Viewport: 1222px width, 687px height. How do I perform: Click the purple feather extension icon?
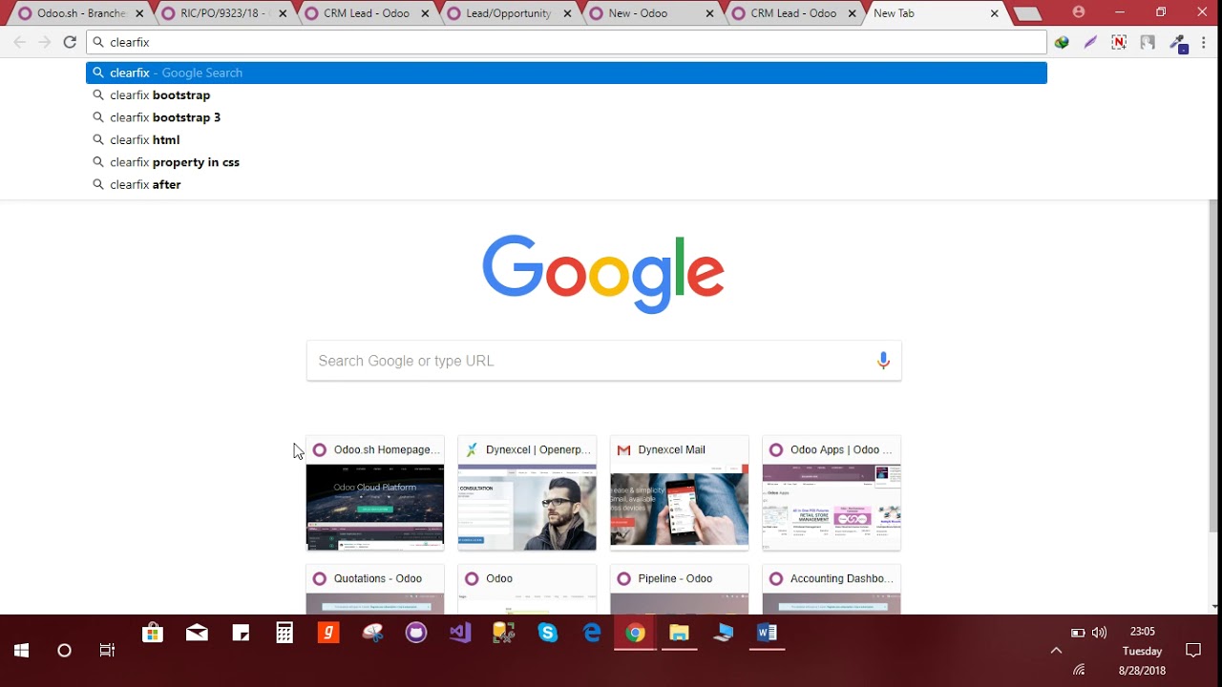click(1090, 42)
